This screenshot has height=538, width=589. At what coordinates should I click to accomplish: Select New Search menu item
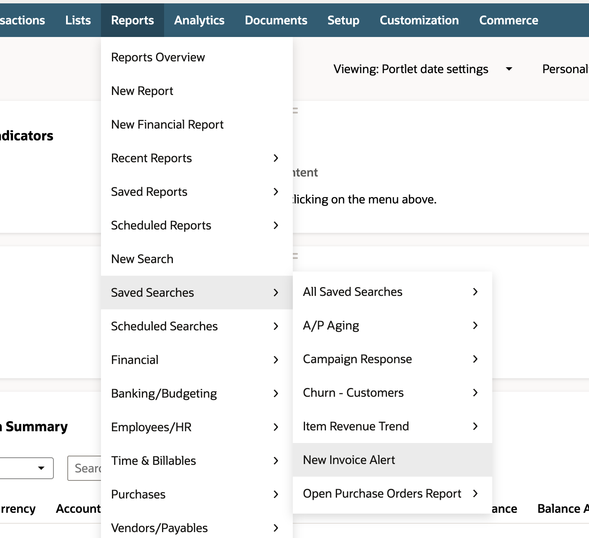point(197,259)
